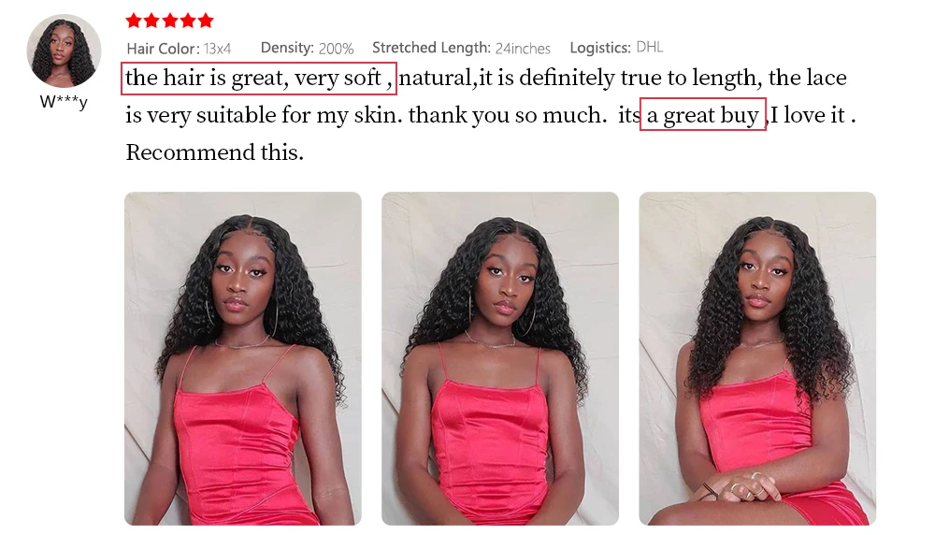935x535 pixels.
Task: Open the third review photo, seated pose
Action: pos(757,358)
